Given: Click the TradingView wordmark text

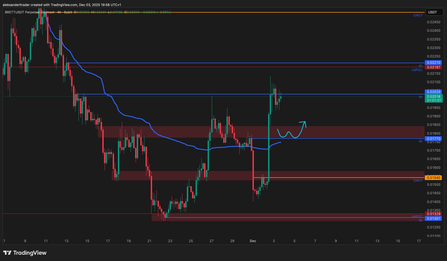Looking at the screenshot, I should click(x=30, y=253).
